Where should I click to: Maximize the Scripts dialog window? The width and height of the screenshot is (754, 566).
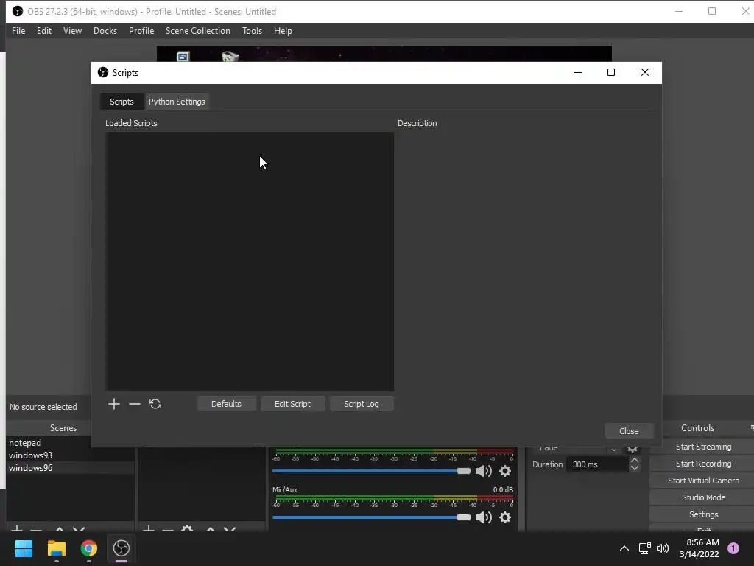coord(611,72)
